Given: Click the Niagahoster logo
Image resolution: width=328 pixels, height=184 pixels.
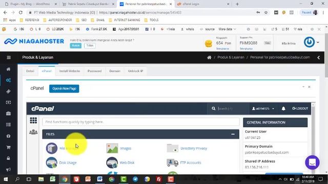Looking at the screenshot, I should click(34, 41).
